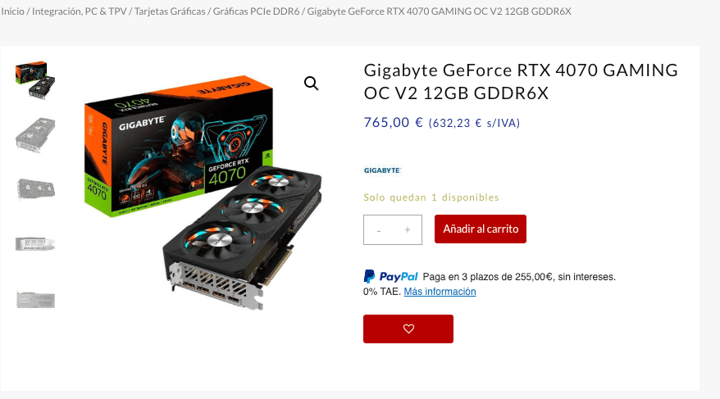The width and height of the screenshot is (720, 399).
Task: Click the magnifying glass zoom icon
Action: [x=312, y=83]
